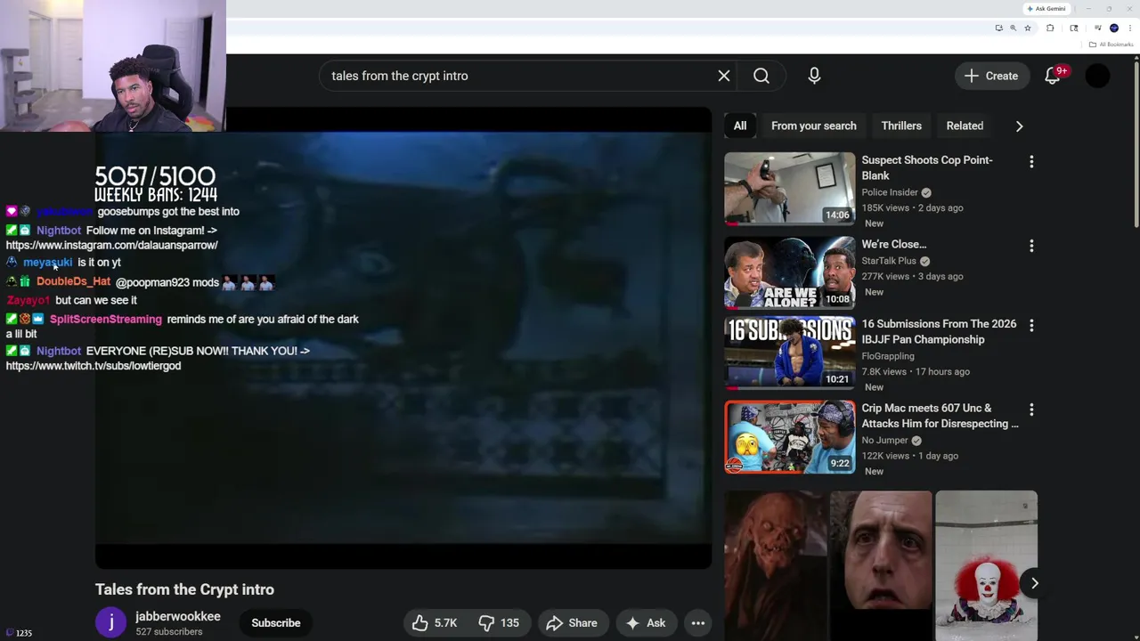1140x641 pixels.
Task: Select the From your search chip
Action: coord(814,126)
